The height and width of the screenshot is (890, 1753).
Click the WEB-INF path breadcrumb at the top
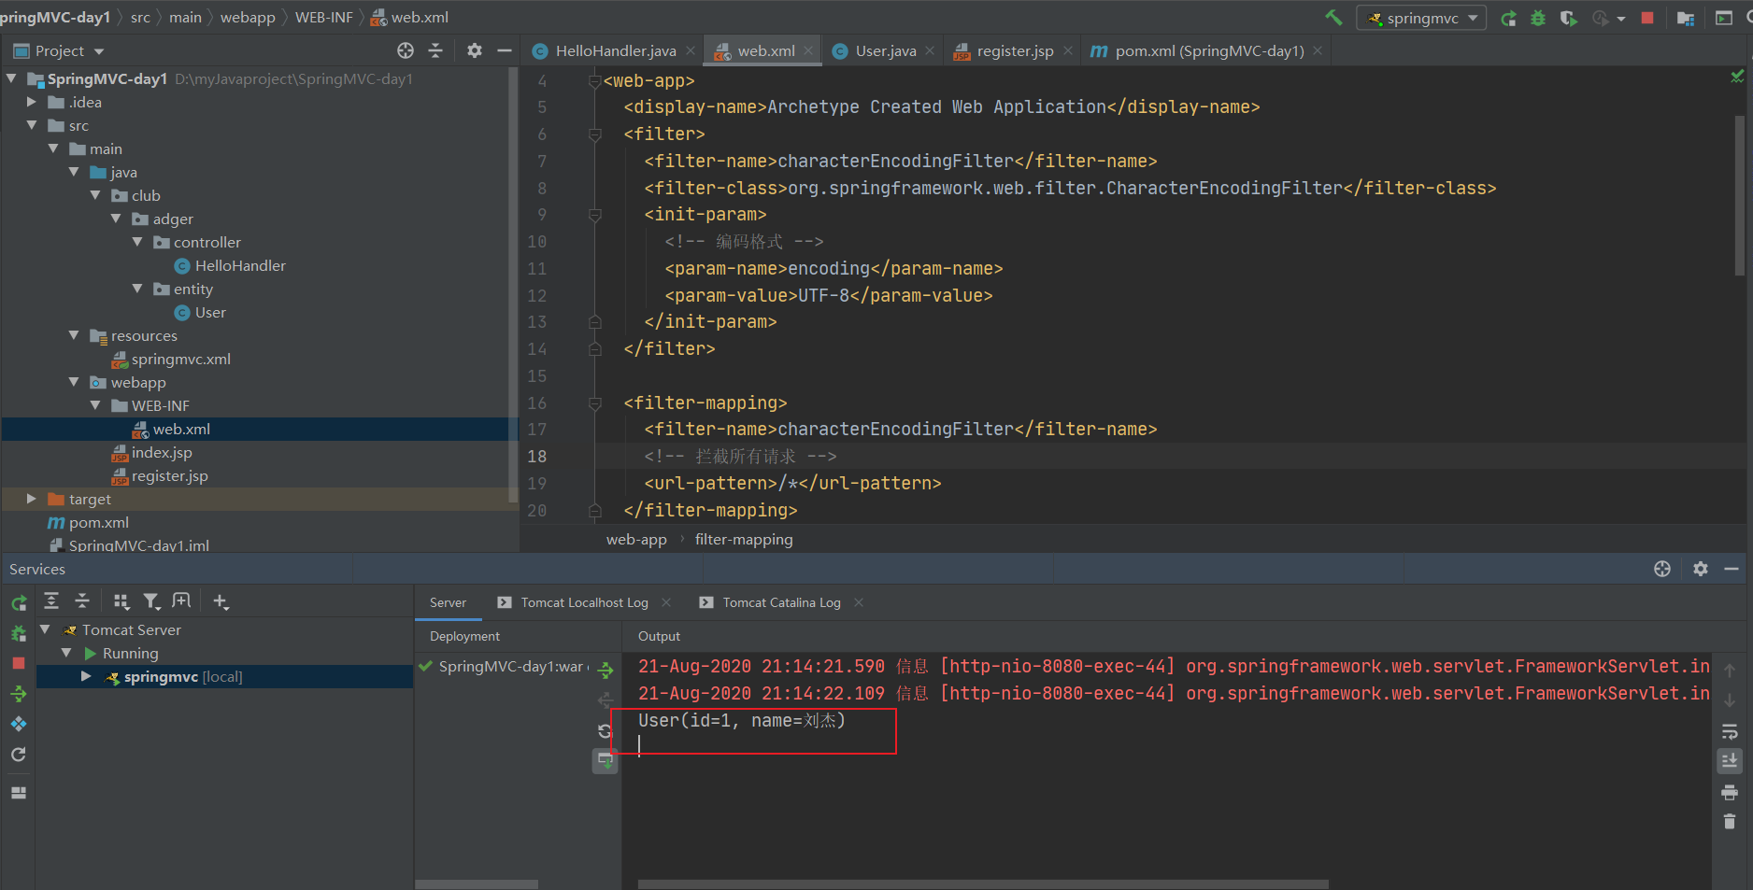(x=323, y=17)
